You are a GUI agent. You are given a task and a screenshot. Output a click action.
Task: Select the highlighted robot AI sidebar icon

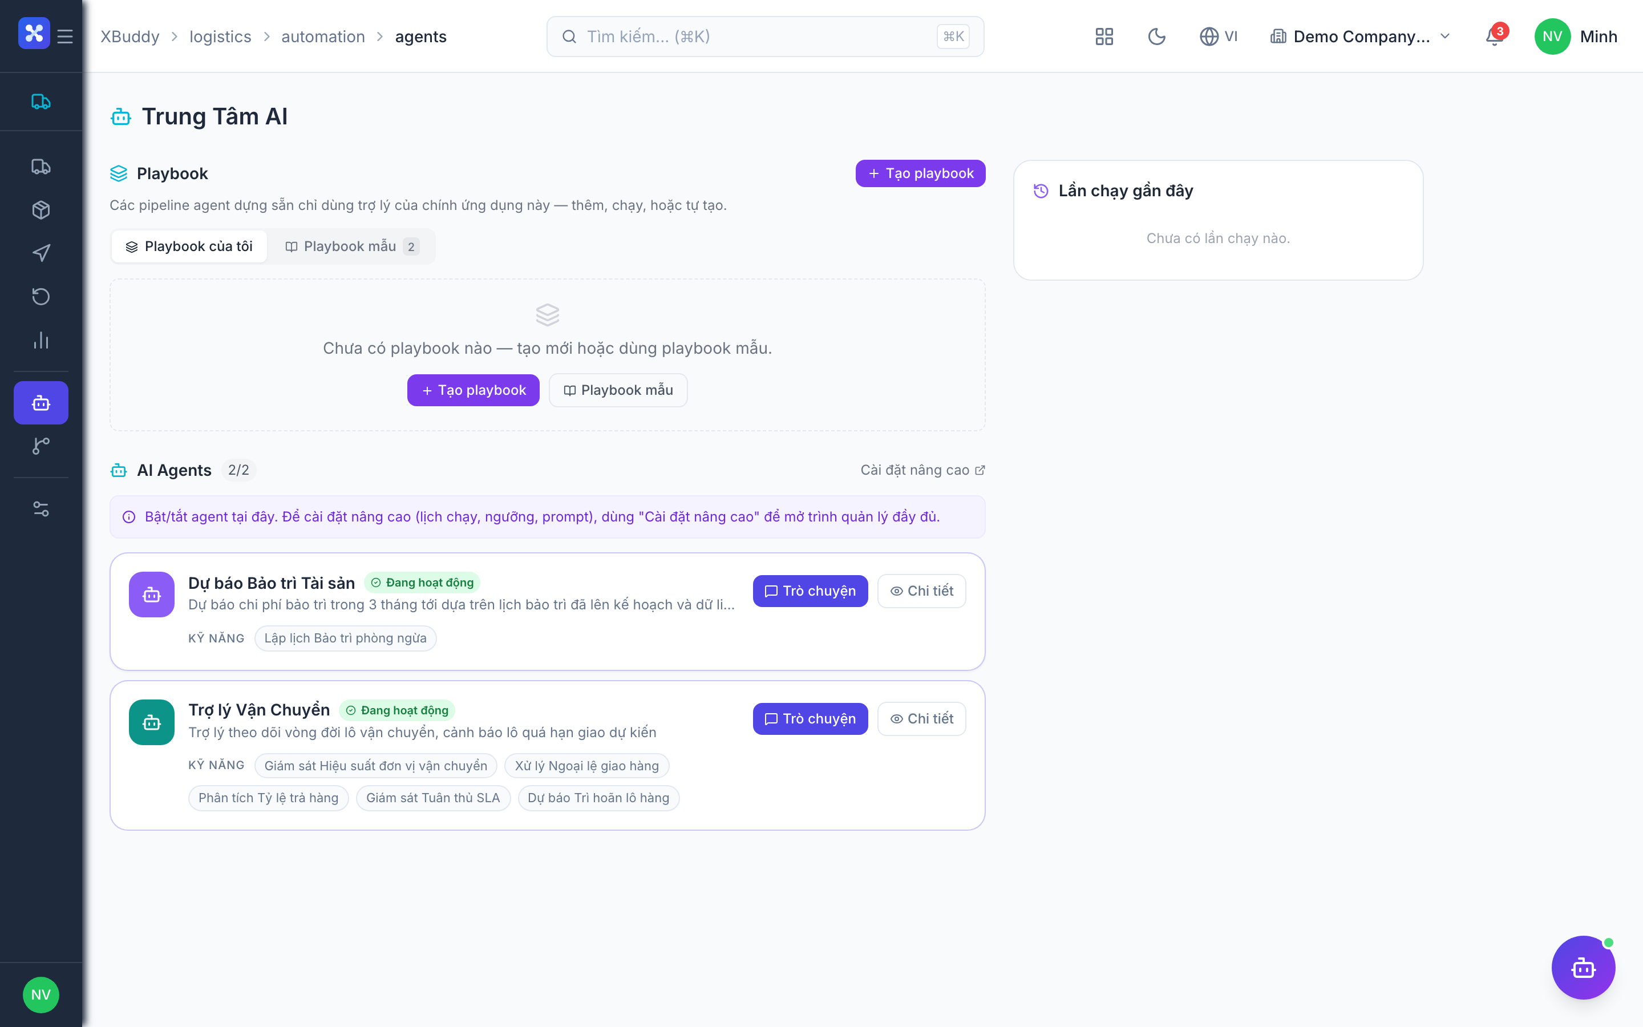point(41,403)
